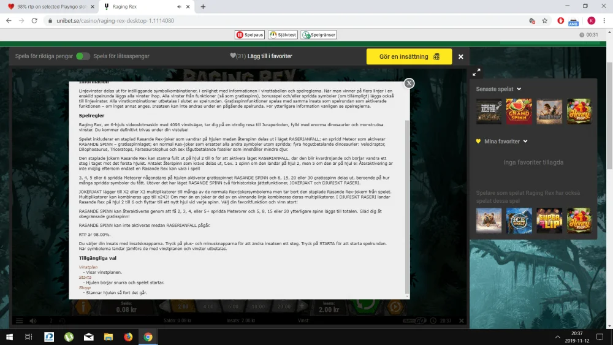Click the address bar URL
Screen dimensions: 613x345
tap(115, 21)
